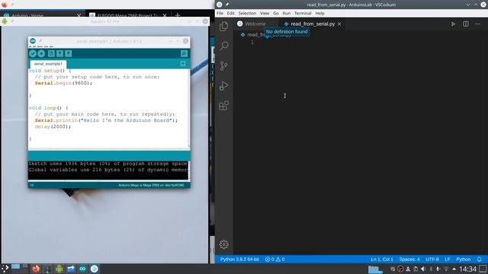Change the UTF-8 encoding setting

tap(432, 259)
